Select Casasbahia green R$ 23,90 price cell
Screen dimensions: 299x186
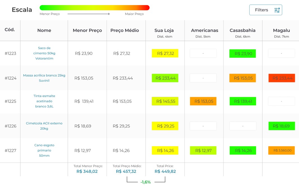coord(243,54)
